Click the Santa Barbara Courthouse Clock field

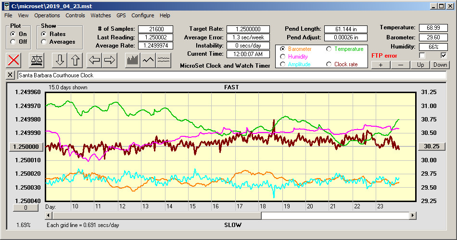coord(232,75)
